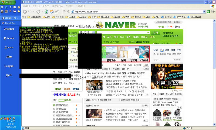Viewport: 216px width, 130px height.
Task: Click Quit in Brood War menu
Action: (x=9, y=75)
